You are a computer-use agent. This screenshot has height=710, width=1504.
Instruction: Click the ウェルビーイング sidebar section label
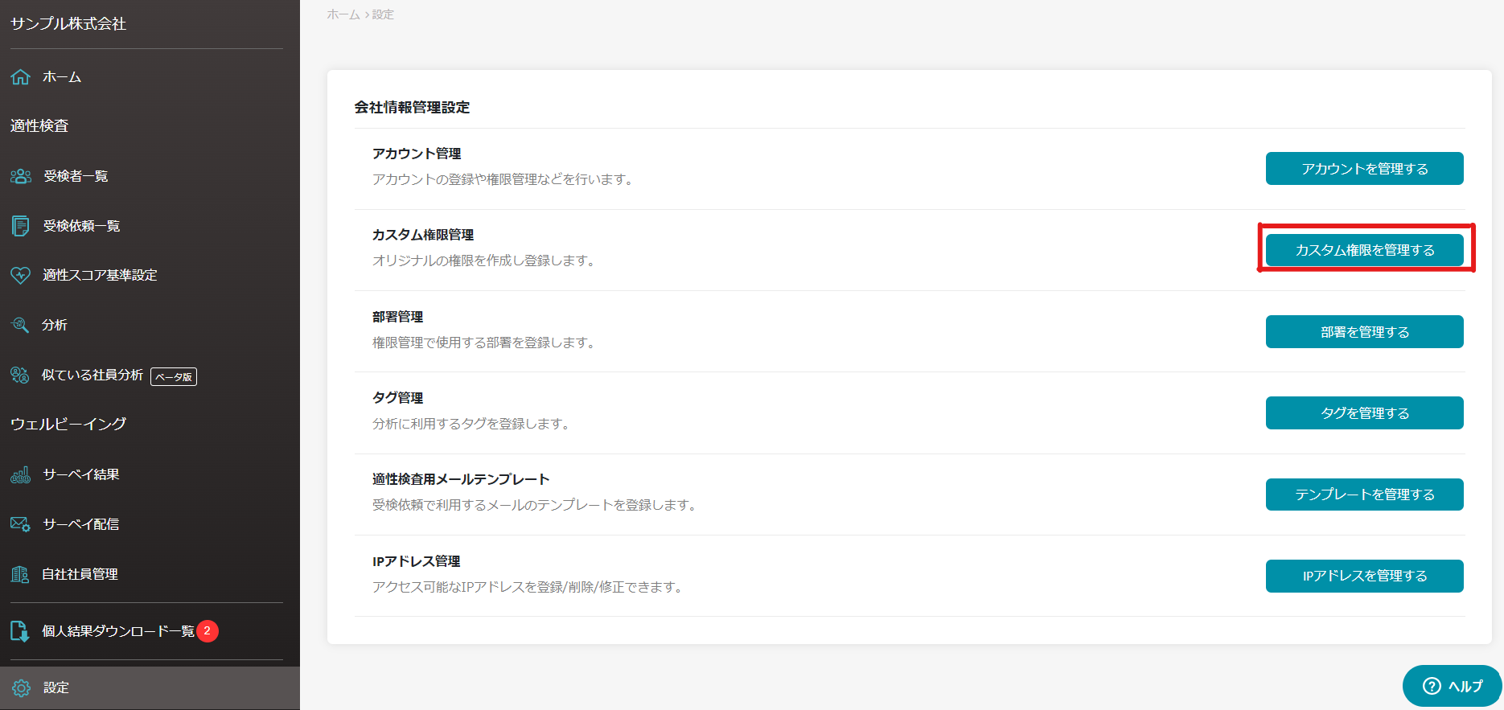[68, 424]
